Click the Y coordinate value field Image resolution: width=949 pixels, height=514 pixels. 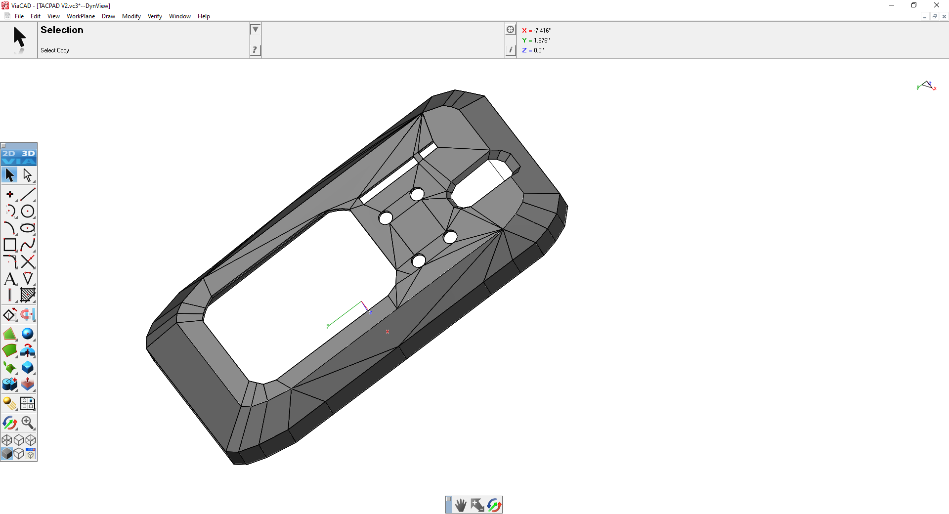[x=542, y=41]
